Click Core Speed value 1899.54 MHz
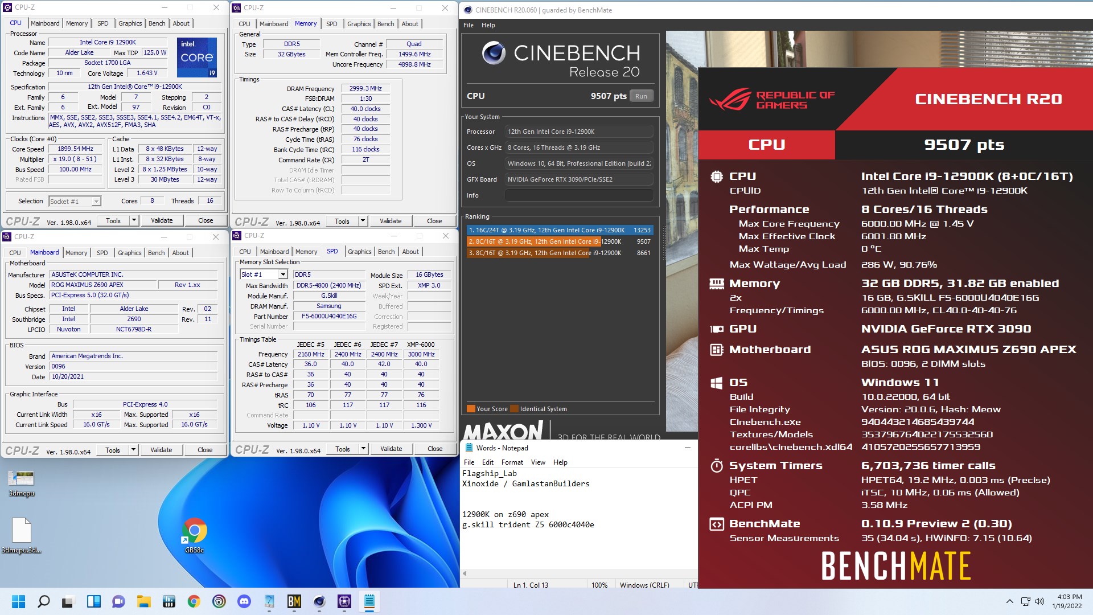This screenshot has height=615, width=1093. [x=76, y=149]
